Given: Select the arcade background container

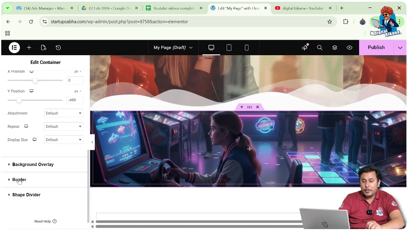Looking at the screenshot, I should [x=249, y=149].
